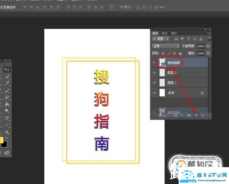The image size is (229, 184).
Task: Choose 3D rotate mode icon
Action: pos(138,7)
